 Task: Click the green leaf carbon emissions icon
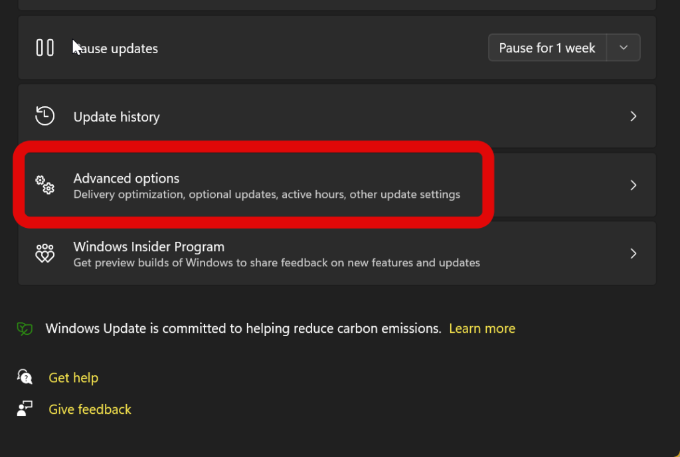[25, 328]
